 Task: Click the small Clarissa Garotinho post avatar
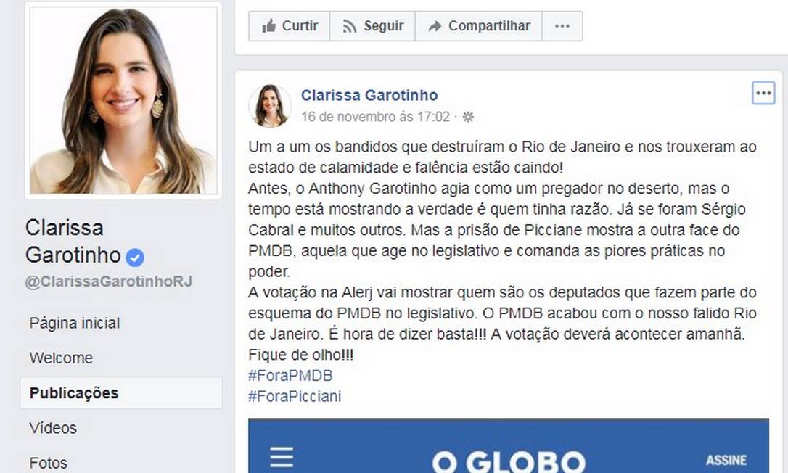click(x=270, y=106)
